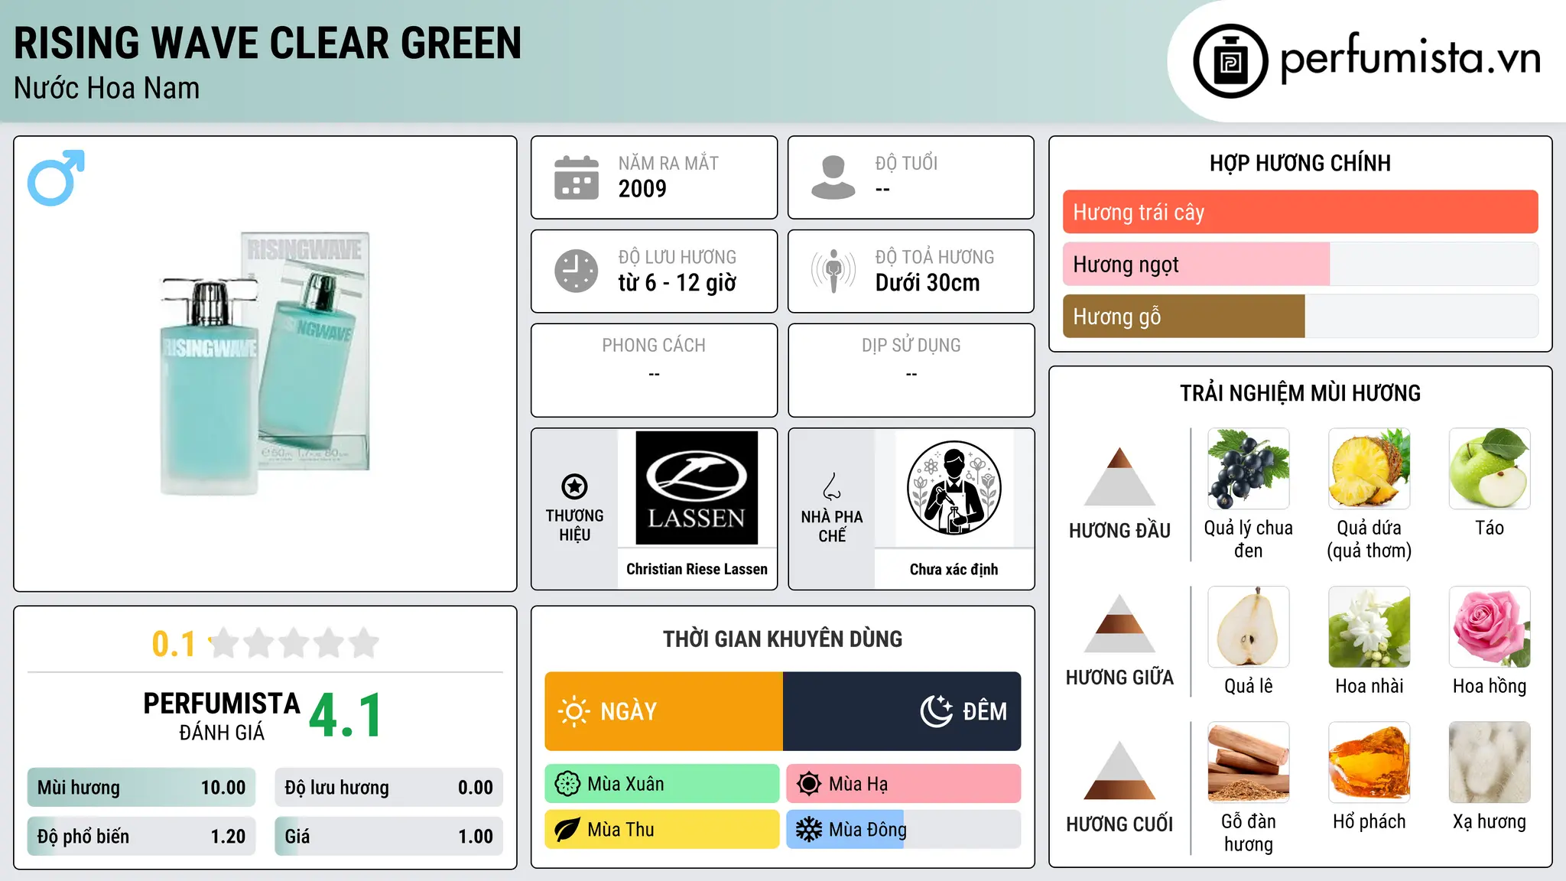Click the nose icon above Nhà pha chế
The image size is (1566, 881).
coord(832,486)
